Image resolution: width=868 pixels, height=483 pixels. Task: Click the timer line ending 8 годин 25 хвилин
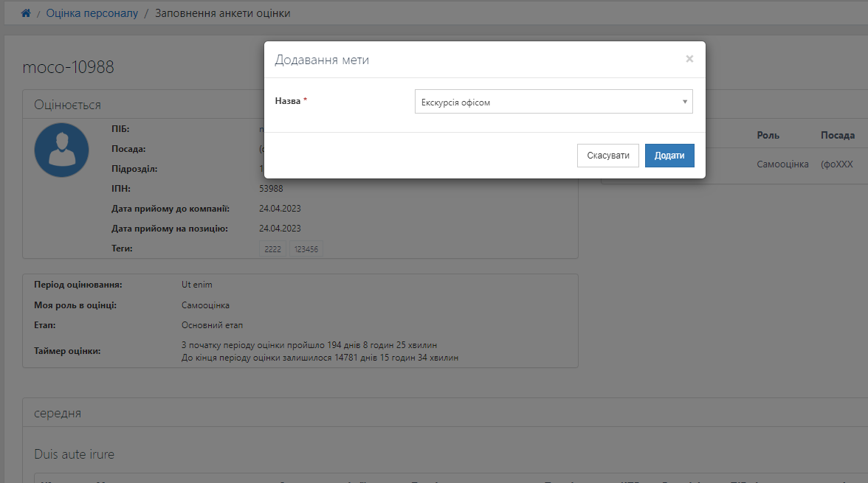[309, 344]
